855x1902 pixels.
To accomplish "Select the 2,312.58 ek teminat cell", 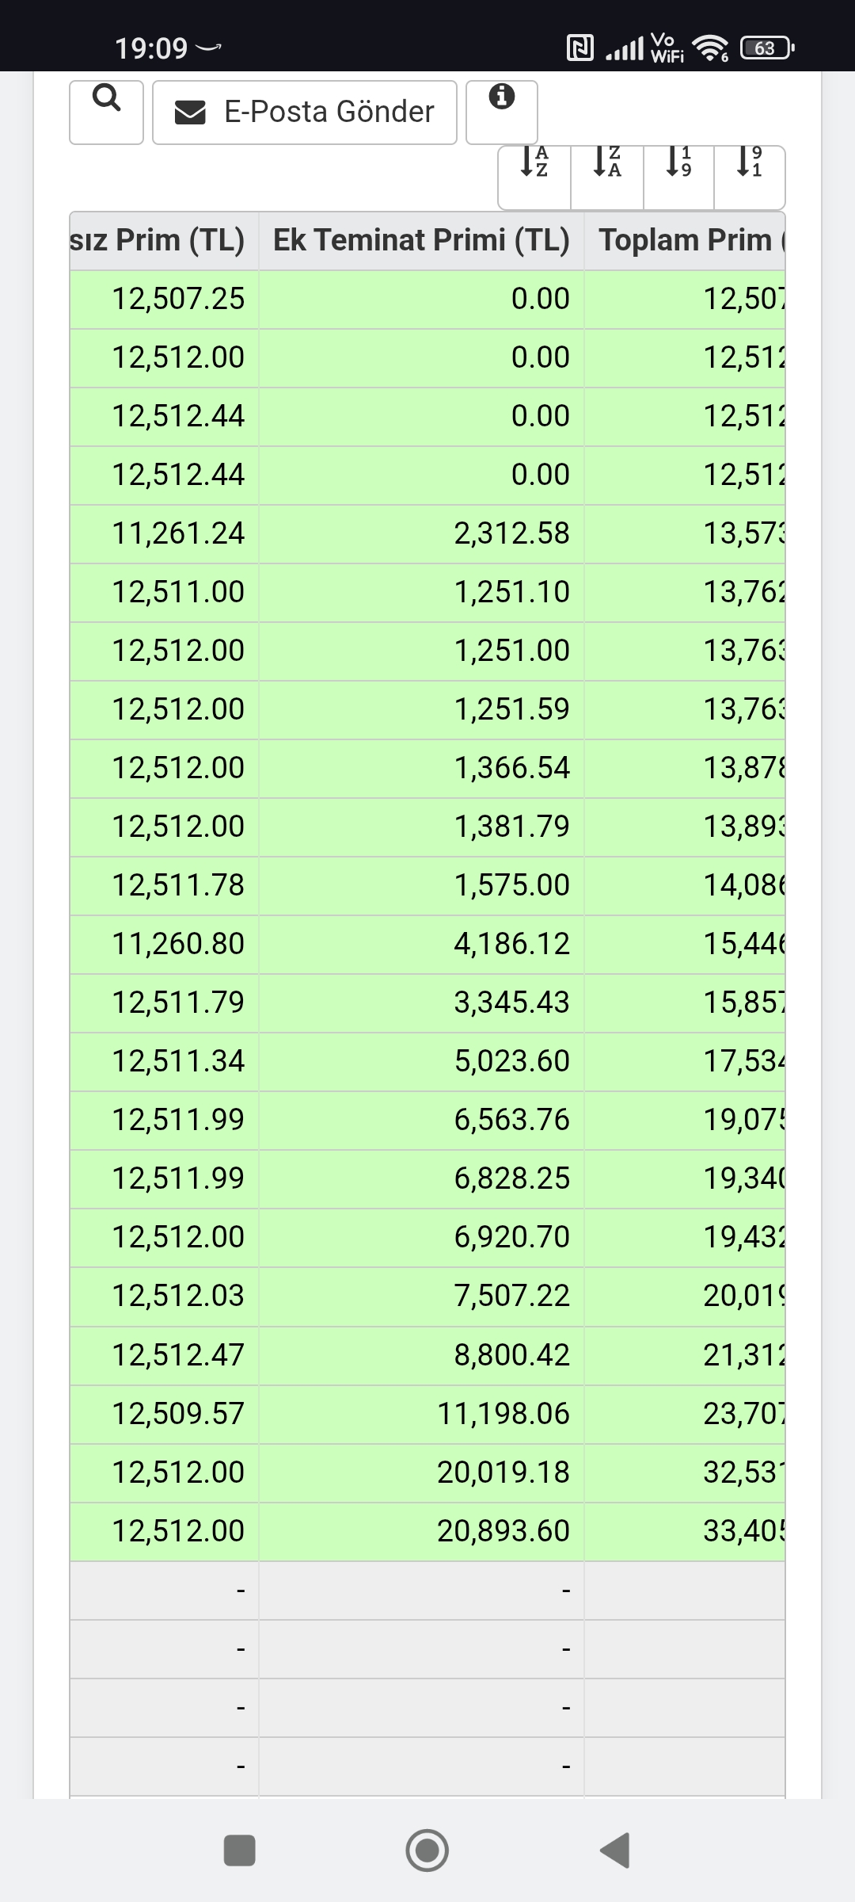I will point(421,534).
